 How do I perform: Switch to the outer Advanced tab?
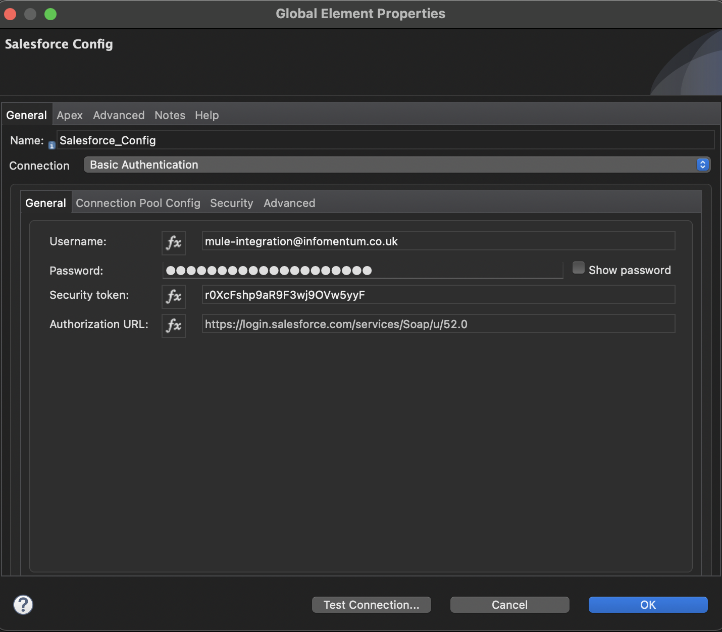pyautogui.click(x=119, y=115)
